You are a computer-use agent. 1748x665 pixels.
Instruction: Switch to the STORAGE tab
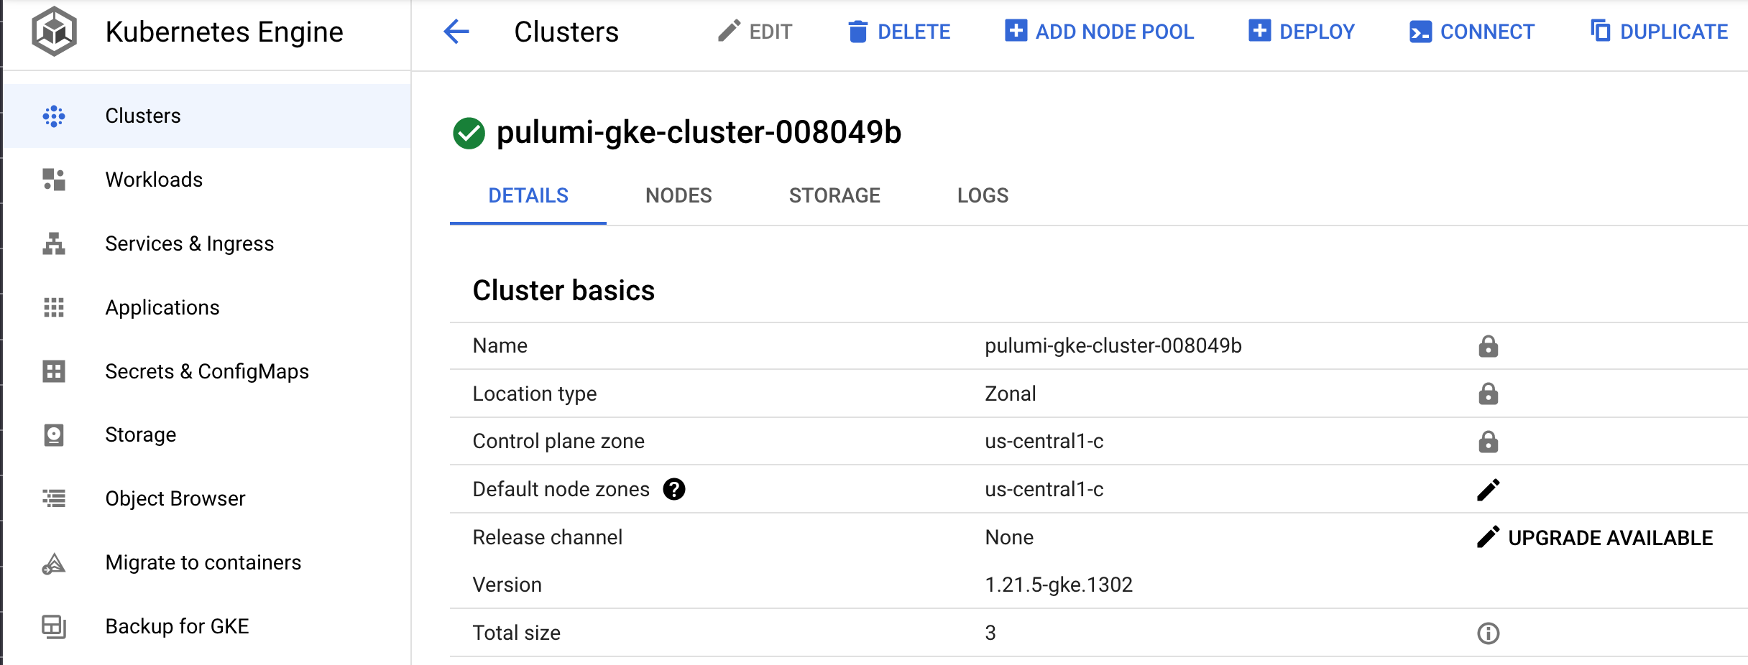[x=834, y=196]
